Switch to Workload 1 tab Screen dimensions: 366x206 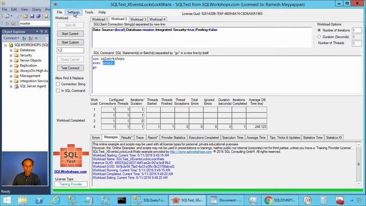point(100,19)
